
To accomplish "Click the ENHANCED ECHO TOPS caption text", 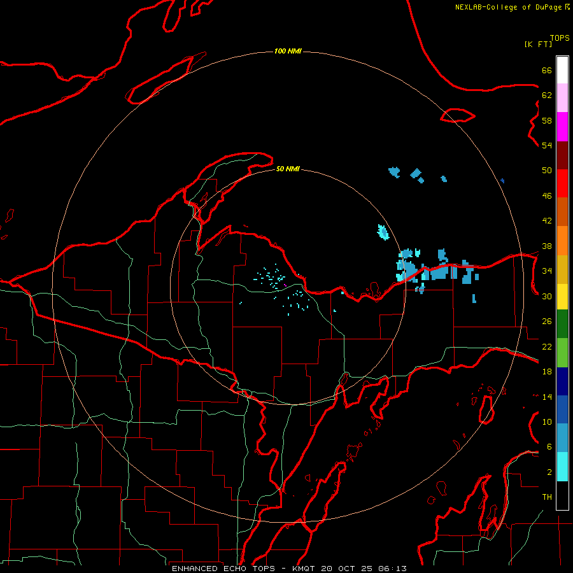I will click(x=223, y=569).
